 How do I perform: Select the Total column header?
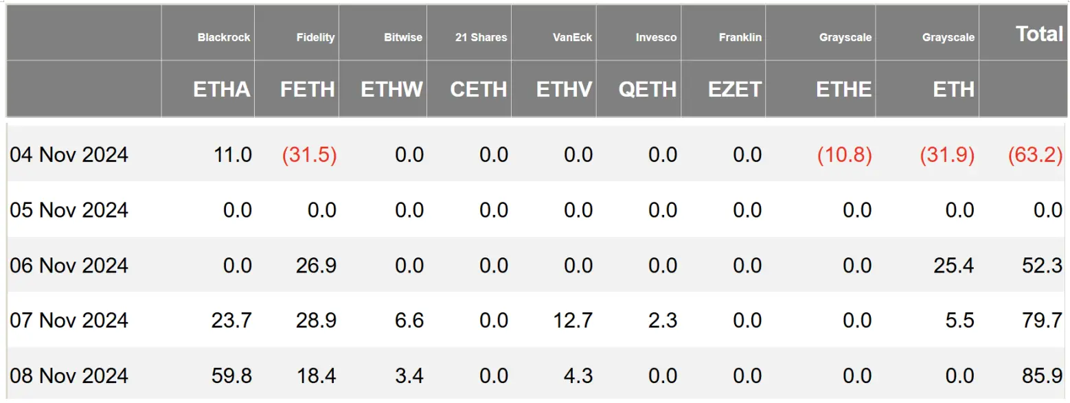pos(1039,34)
